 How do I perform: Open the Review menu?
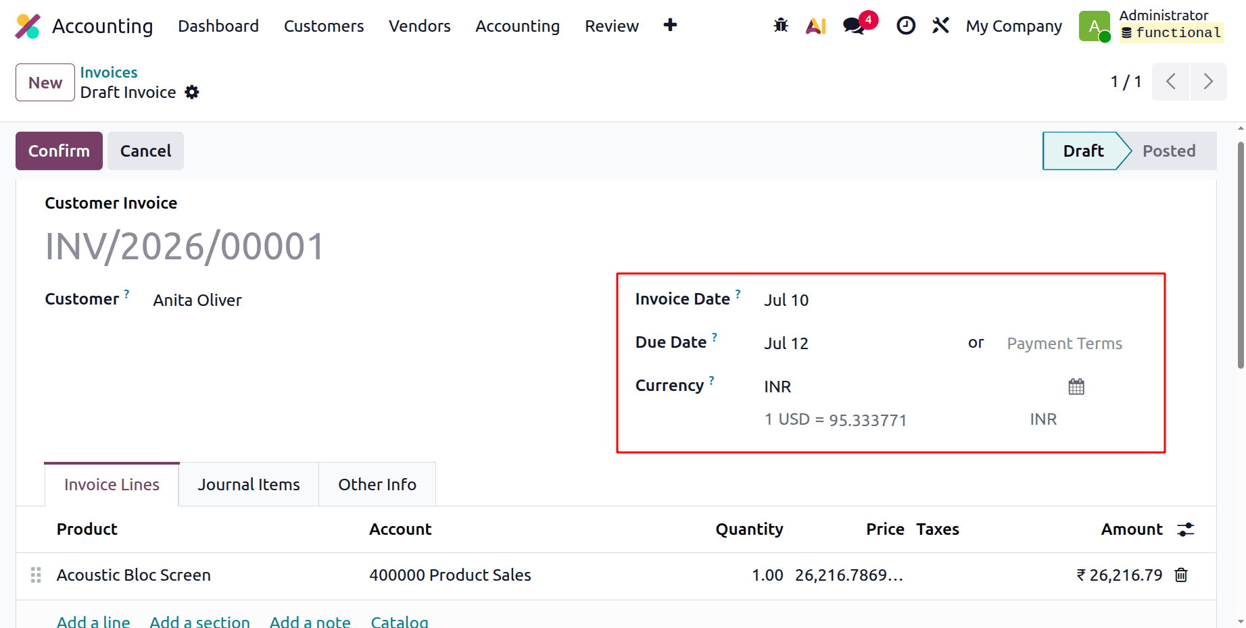point(612,26)
